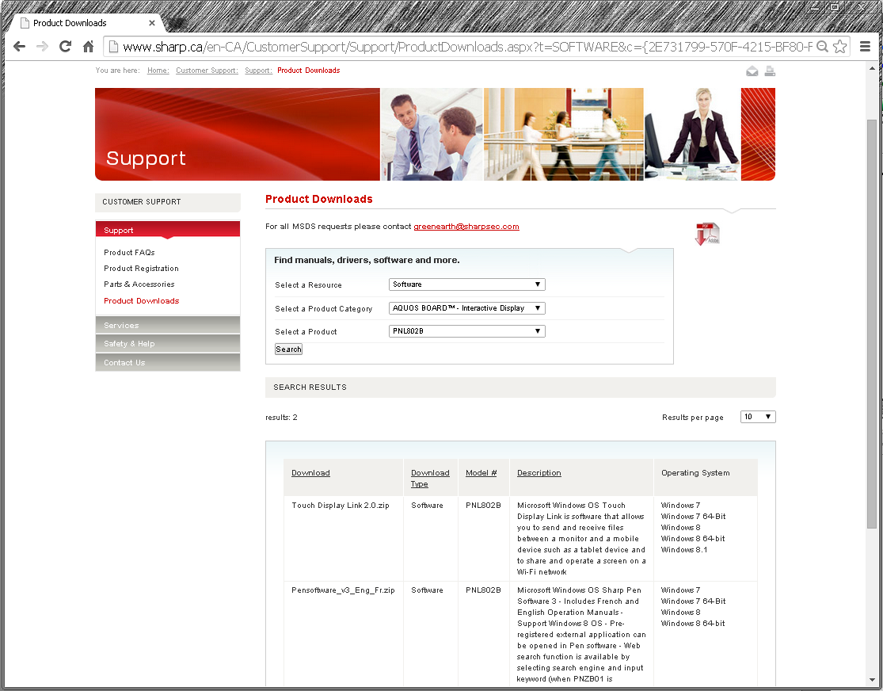Reload the page with refresh icon

65,47
